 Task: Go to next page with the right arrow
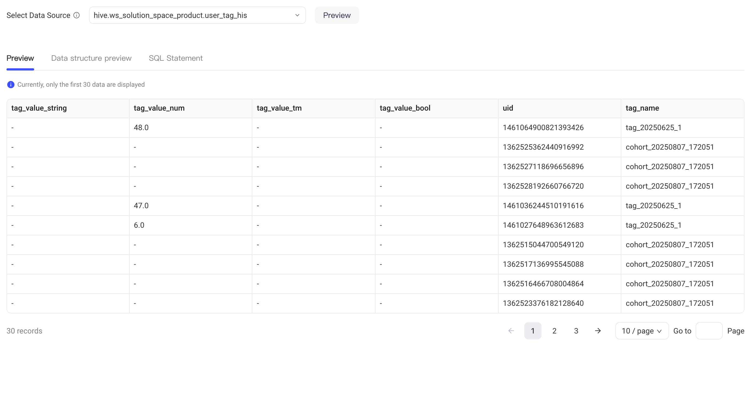pos(598,331)
